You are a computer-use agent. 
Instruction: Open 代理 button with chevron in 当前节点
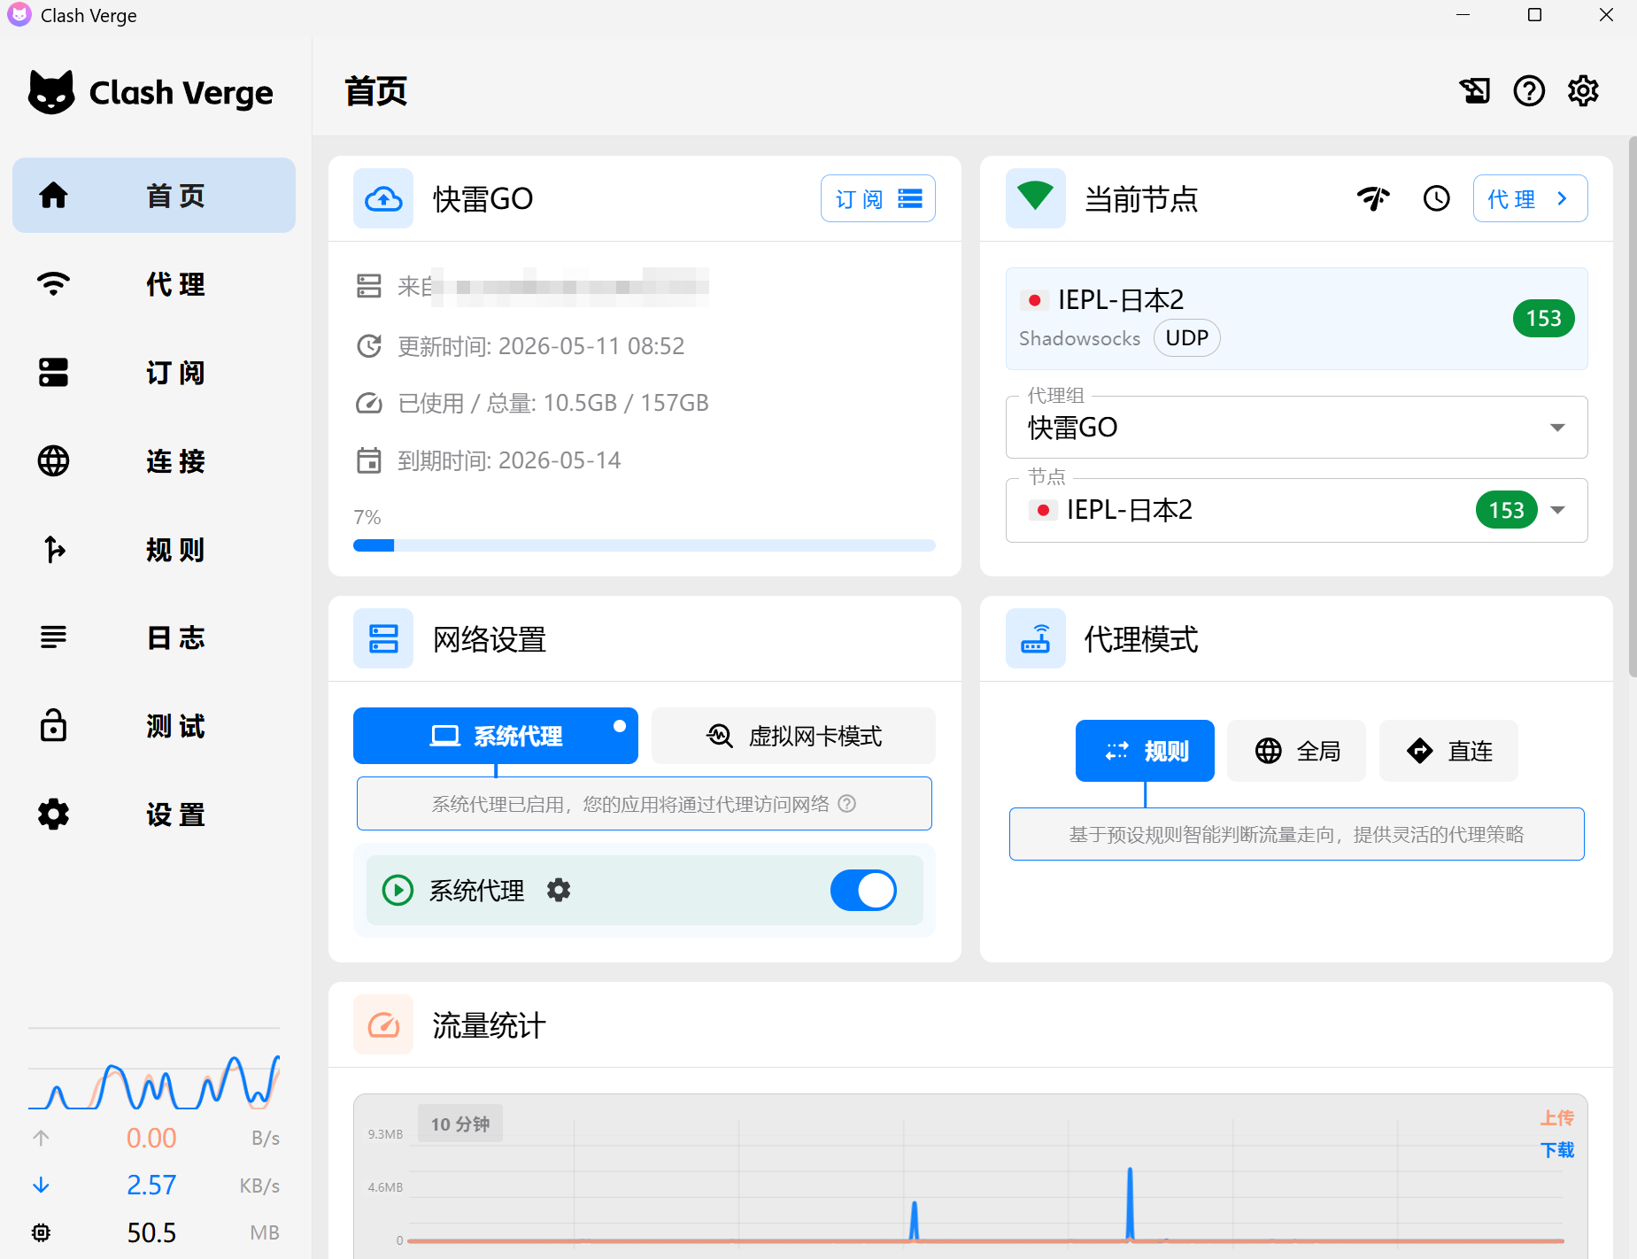click(x=1530, y=198)
